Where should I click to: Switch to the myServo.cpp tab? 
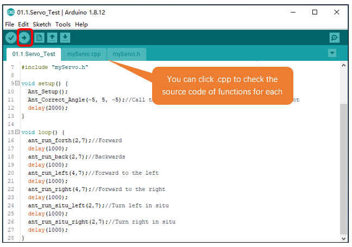pos(84,54)
